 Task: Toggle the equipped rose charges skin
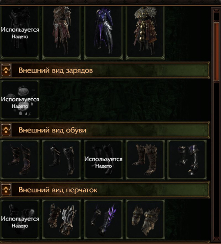click(x=20, y=100)
